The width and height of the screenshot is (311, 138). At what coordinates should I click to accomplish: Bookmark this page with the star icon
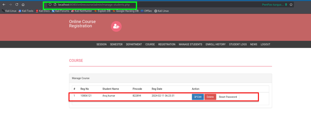click(x=291, y=5)
